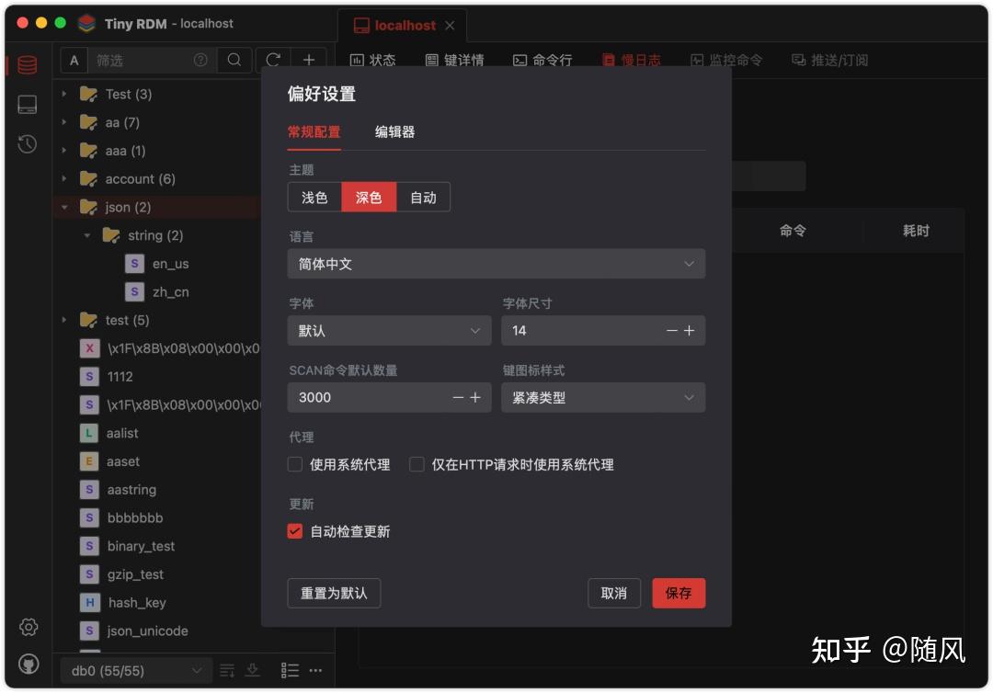Open the 键图标样式 dropdown
The height and width of the screenshot is (693, 993).
pyautogui.click(x=603, y=397)
